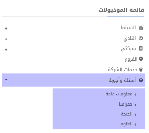This screenshot has width=149, height=133.
Task: Click the question mark icon beside أسئلة وأجوبة
Action: tap(141, 80)
